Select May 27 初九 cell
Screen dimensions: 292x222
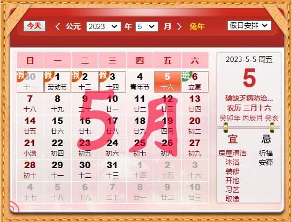tap(195, 148)
